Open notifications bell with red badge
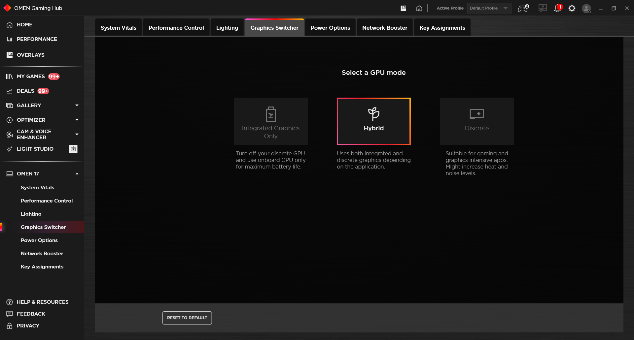 coord(558,8)
